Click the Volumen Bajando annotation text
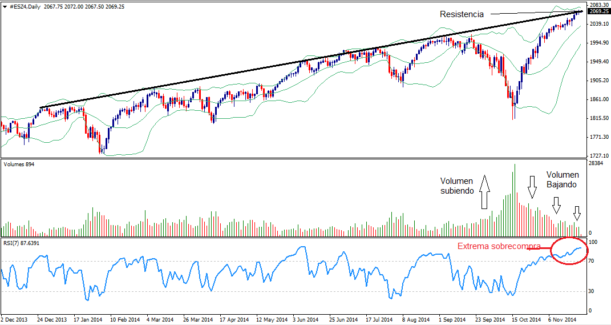 tap(563, 180)
